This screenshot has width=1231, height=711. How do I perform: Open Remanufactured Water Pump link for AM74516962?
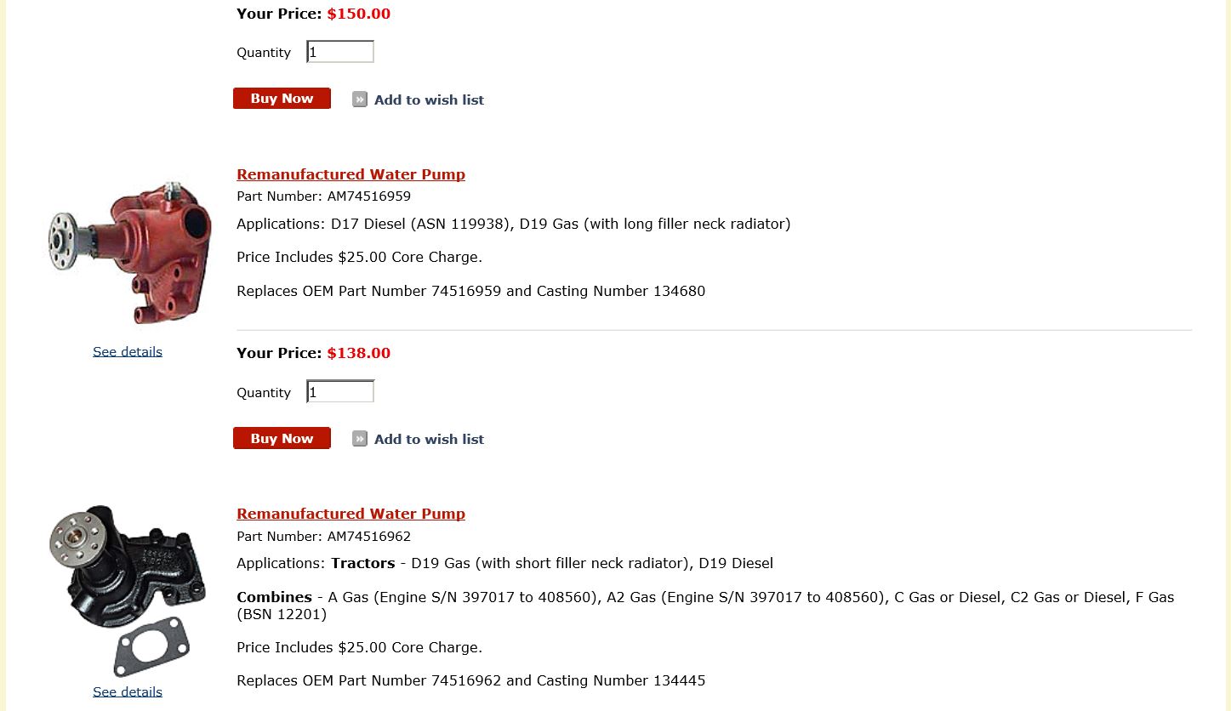pyautogui.click(x=350, y=514)
